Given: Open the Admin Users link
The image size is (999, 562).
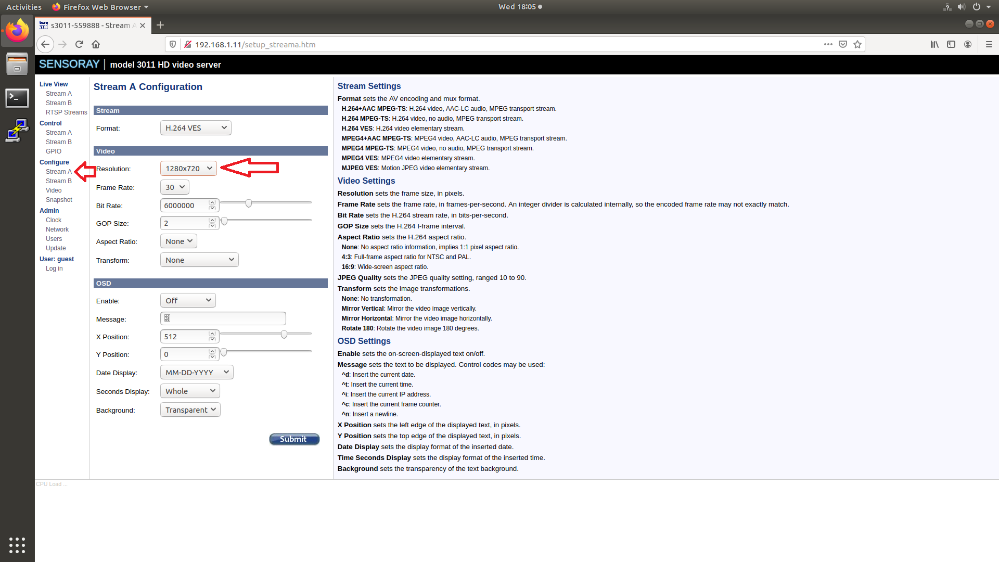Looking at the screenshot, I should coord(54,239).
